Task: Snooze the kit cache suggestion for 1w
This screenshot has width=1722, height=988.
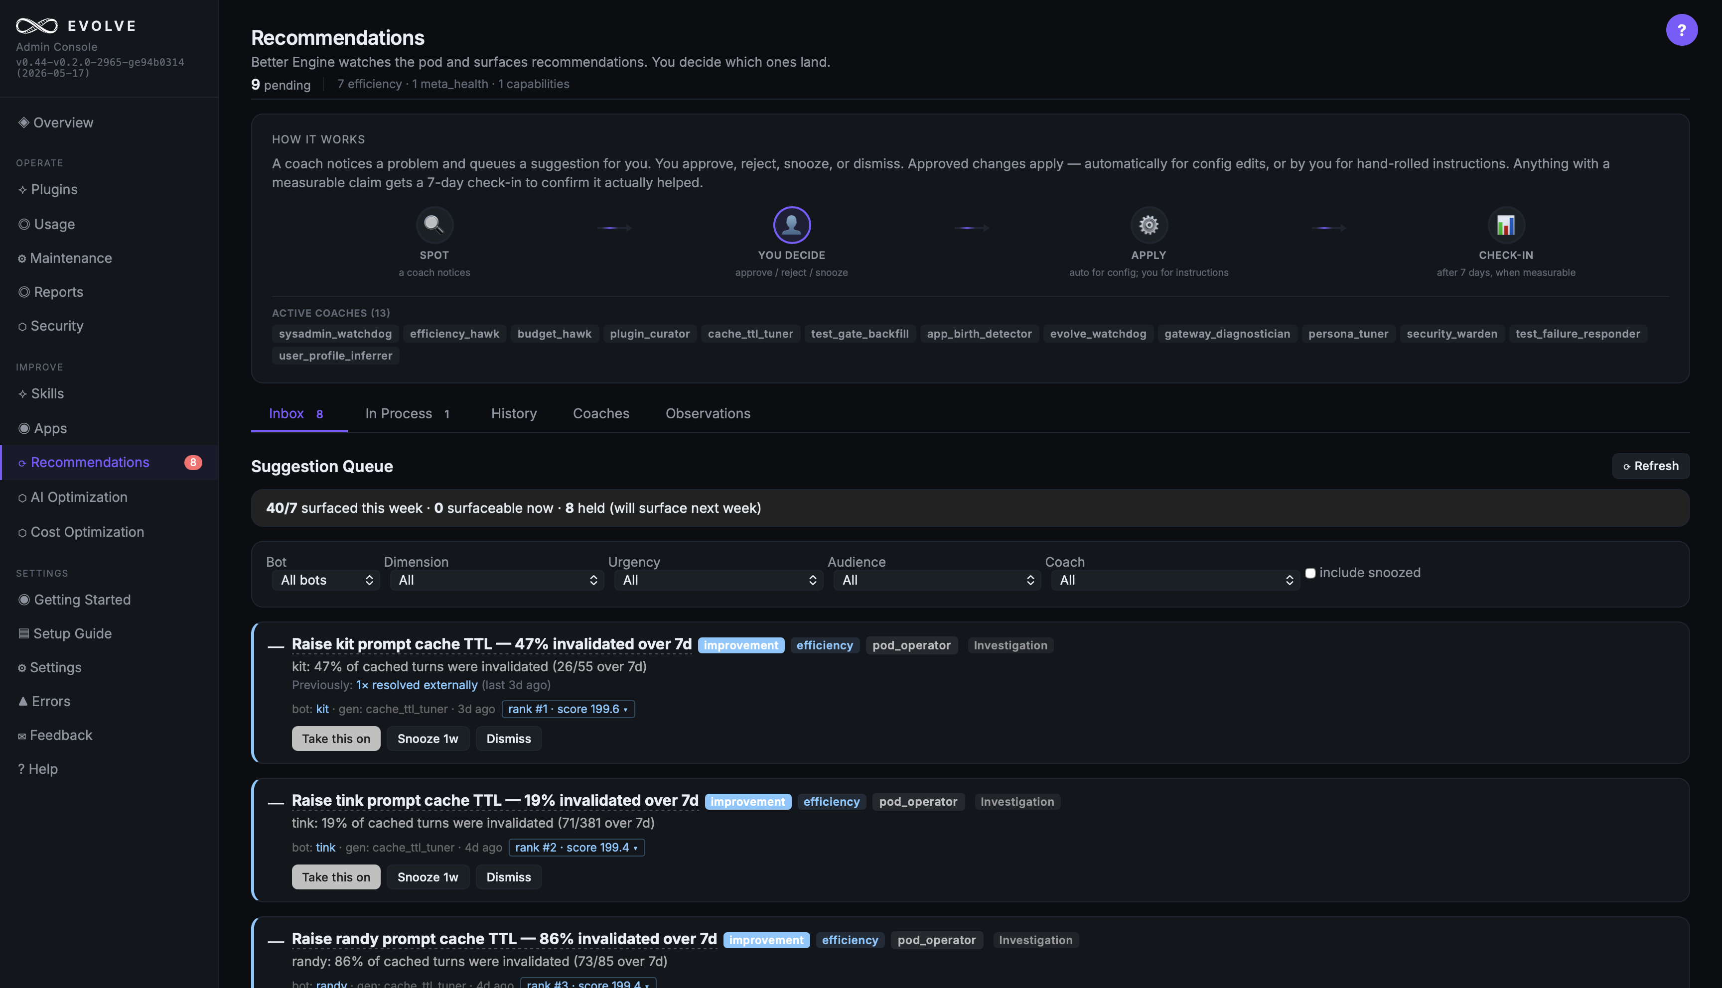Action: pos(428,739)
